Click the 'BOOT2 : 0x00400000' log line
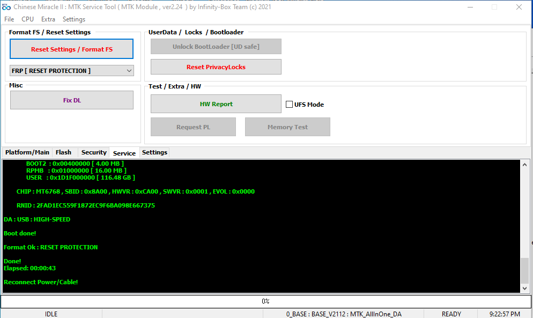Viewport: 533px width, 318px height. 75,164
